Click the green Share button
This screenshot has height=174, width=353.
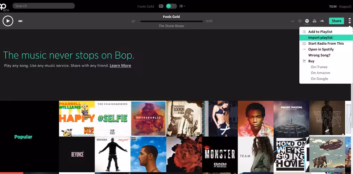click(336, 21)
